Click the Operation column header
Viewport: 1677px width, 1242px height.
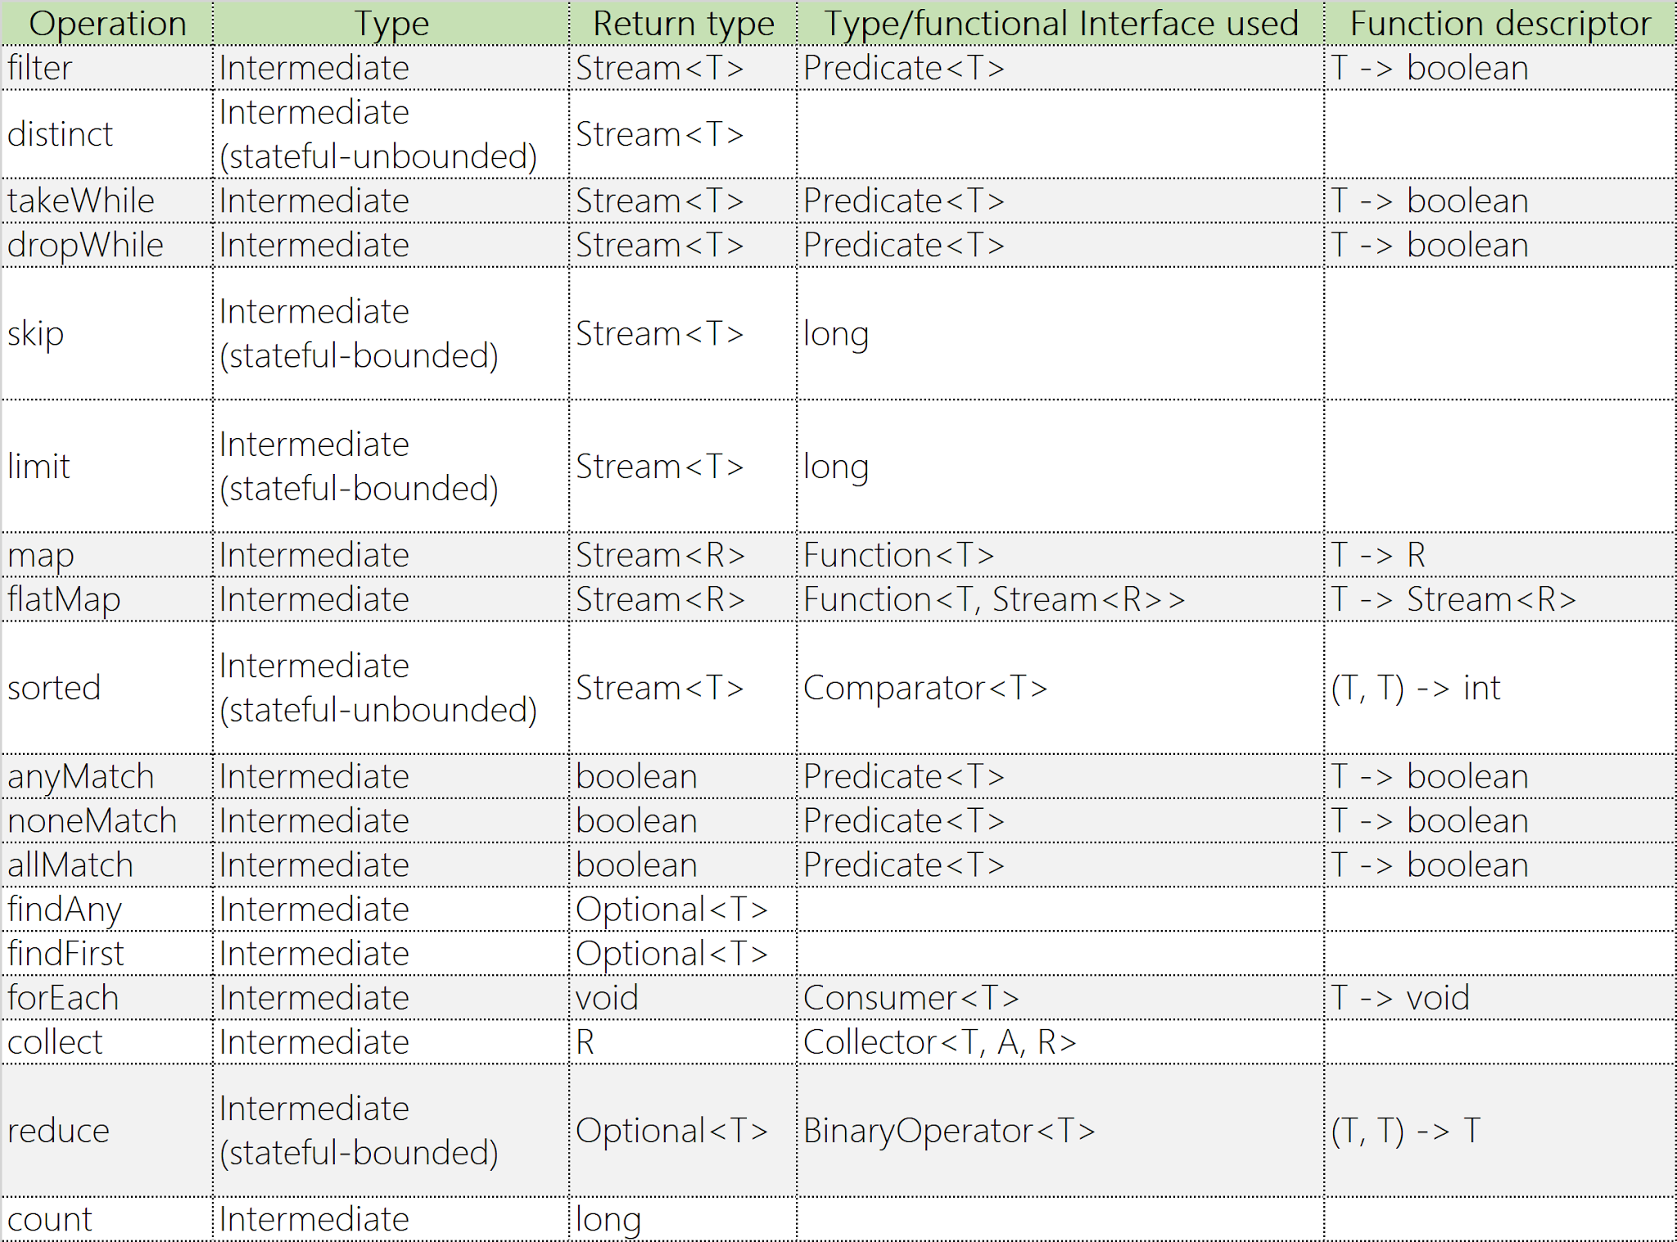107,23
